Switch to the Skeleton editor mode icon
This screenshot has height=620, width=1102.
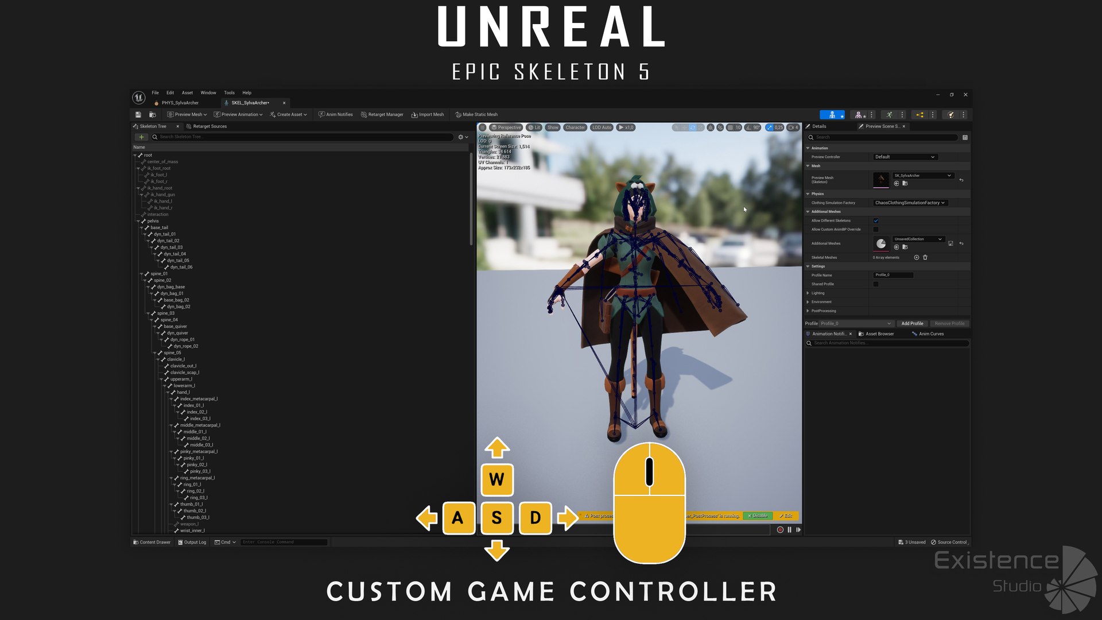(x=832, y=115)
